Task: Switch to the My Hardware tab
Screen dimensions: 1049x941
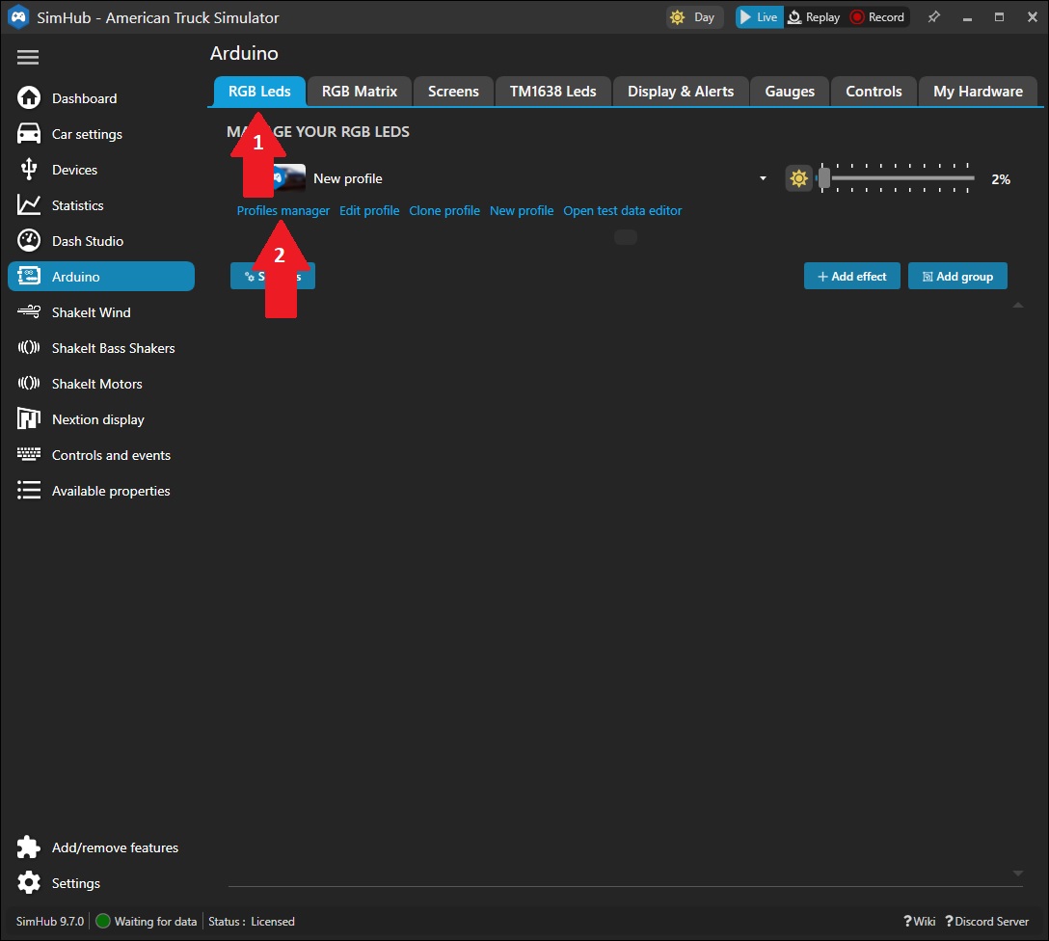Action: [978, 92]
